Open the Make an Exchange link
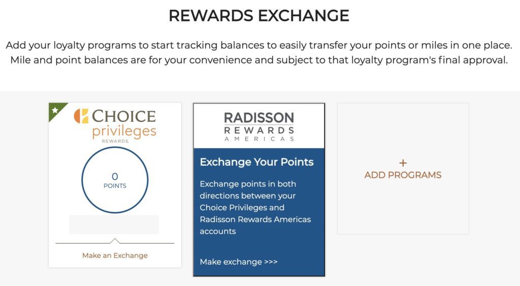The image size is (520, 286). pyautogui.click(x=115, y=256)
